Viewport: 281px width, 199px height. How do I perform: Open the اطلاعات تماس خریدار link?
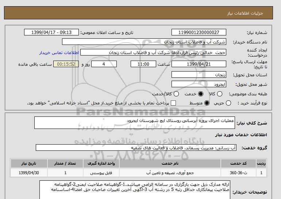[59, 53]
